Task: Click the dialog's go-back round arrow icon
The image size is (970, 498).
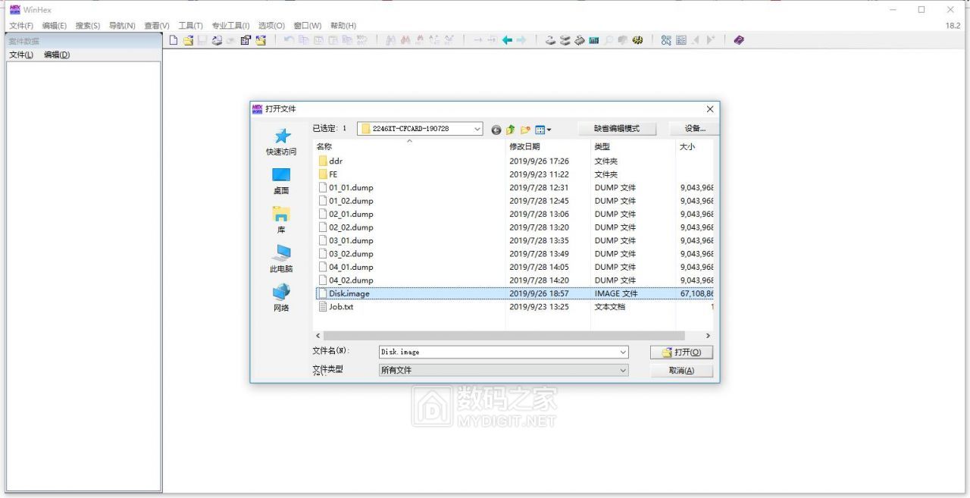Action: pos(496,130)
